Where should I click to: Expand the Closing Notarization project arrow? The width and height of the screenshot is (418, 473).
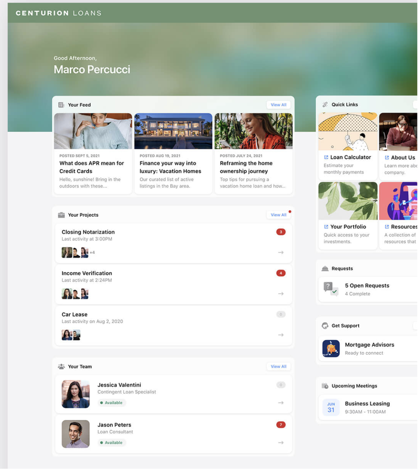tap(280, 252)
